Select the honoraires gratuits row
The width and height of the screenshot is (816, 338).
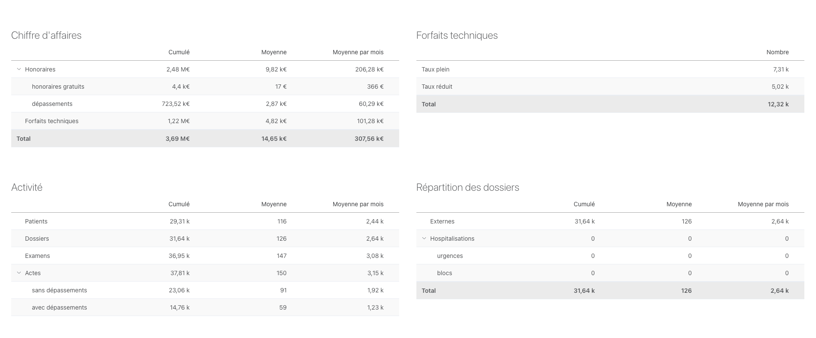(x=58, y=87)
